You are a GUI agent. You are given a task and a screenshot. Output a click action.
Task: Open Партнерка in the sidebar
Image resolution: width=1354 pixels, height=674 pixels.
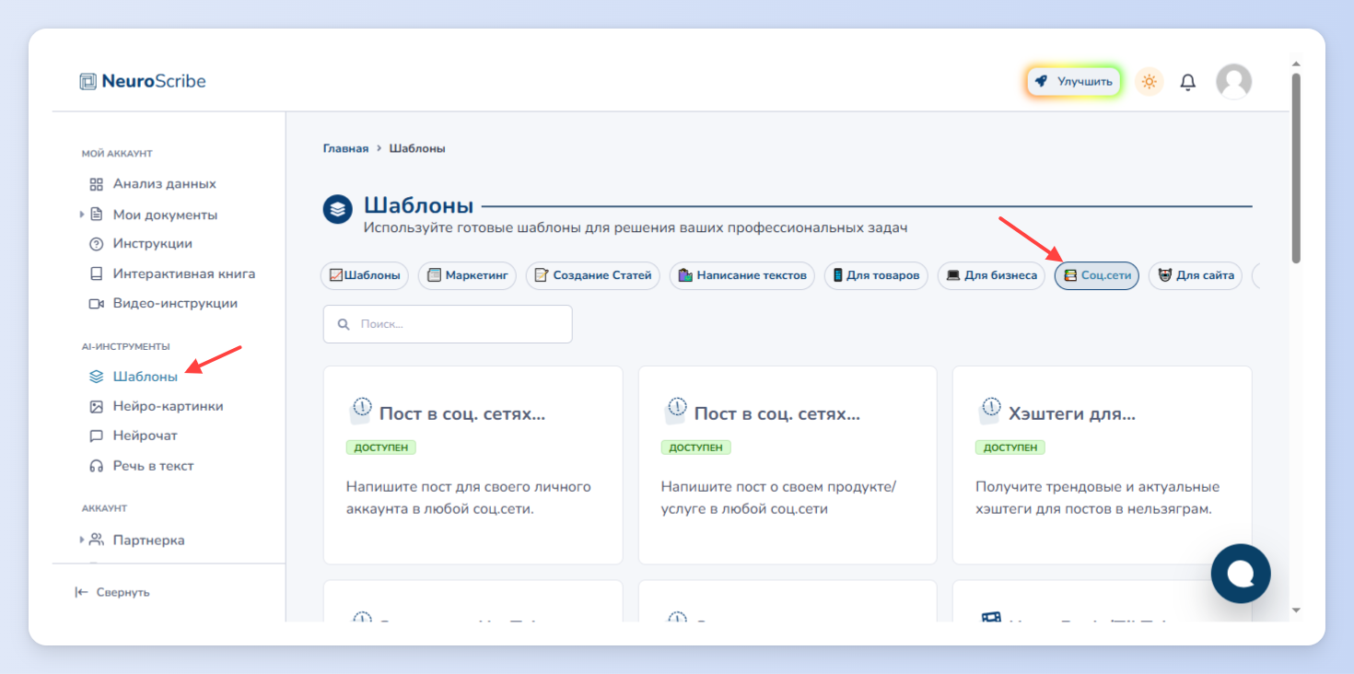click(x=137, y=540)
